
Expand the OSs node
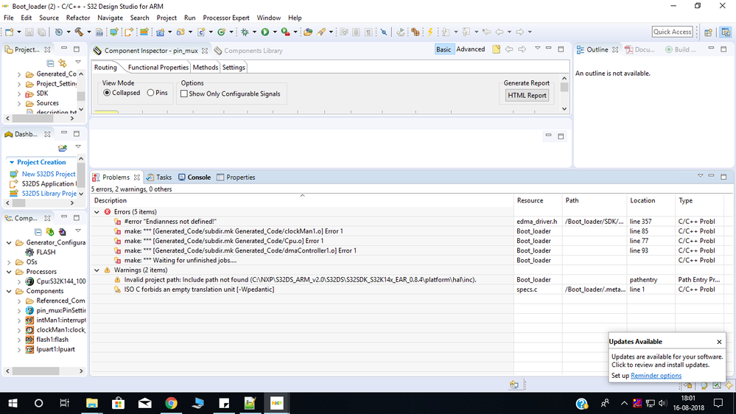(x=9, y=262)
